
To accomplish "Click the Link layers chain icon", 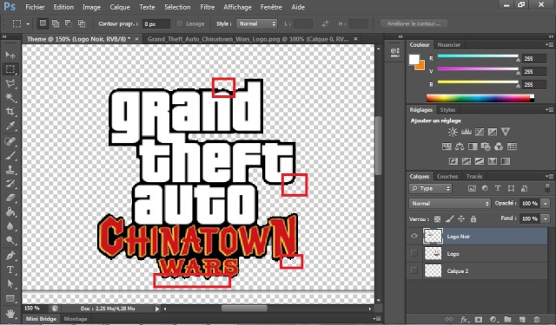I will [449, 319].
